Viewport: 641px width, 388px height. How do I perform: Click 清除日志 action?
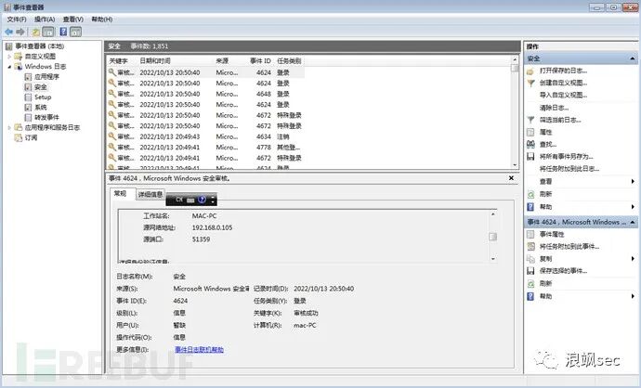554,108
